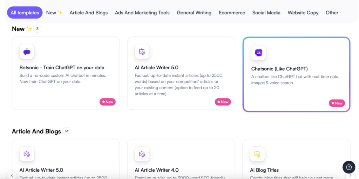Switch to the New sparkle tab
Image resolution: width=359 pixels, height=179 pixels.
pyautogui.click(x=54, y=13)
